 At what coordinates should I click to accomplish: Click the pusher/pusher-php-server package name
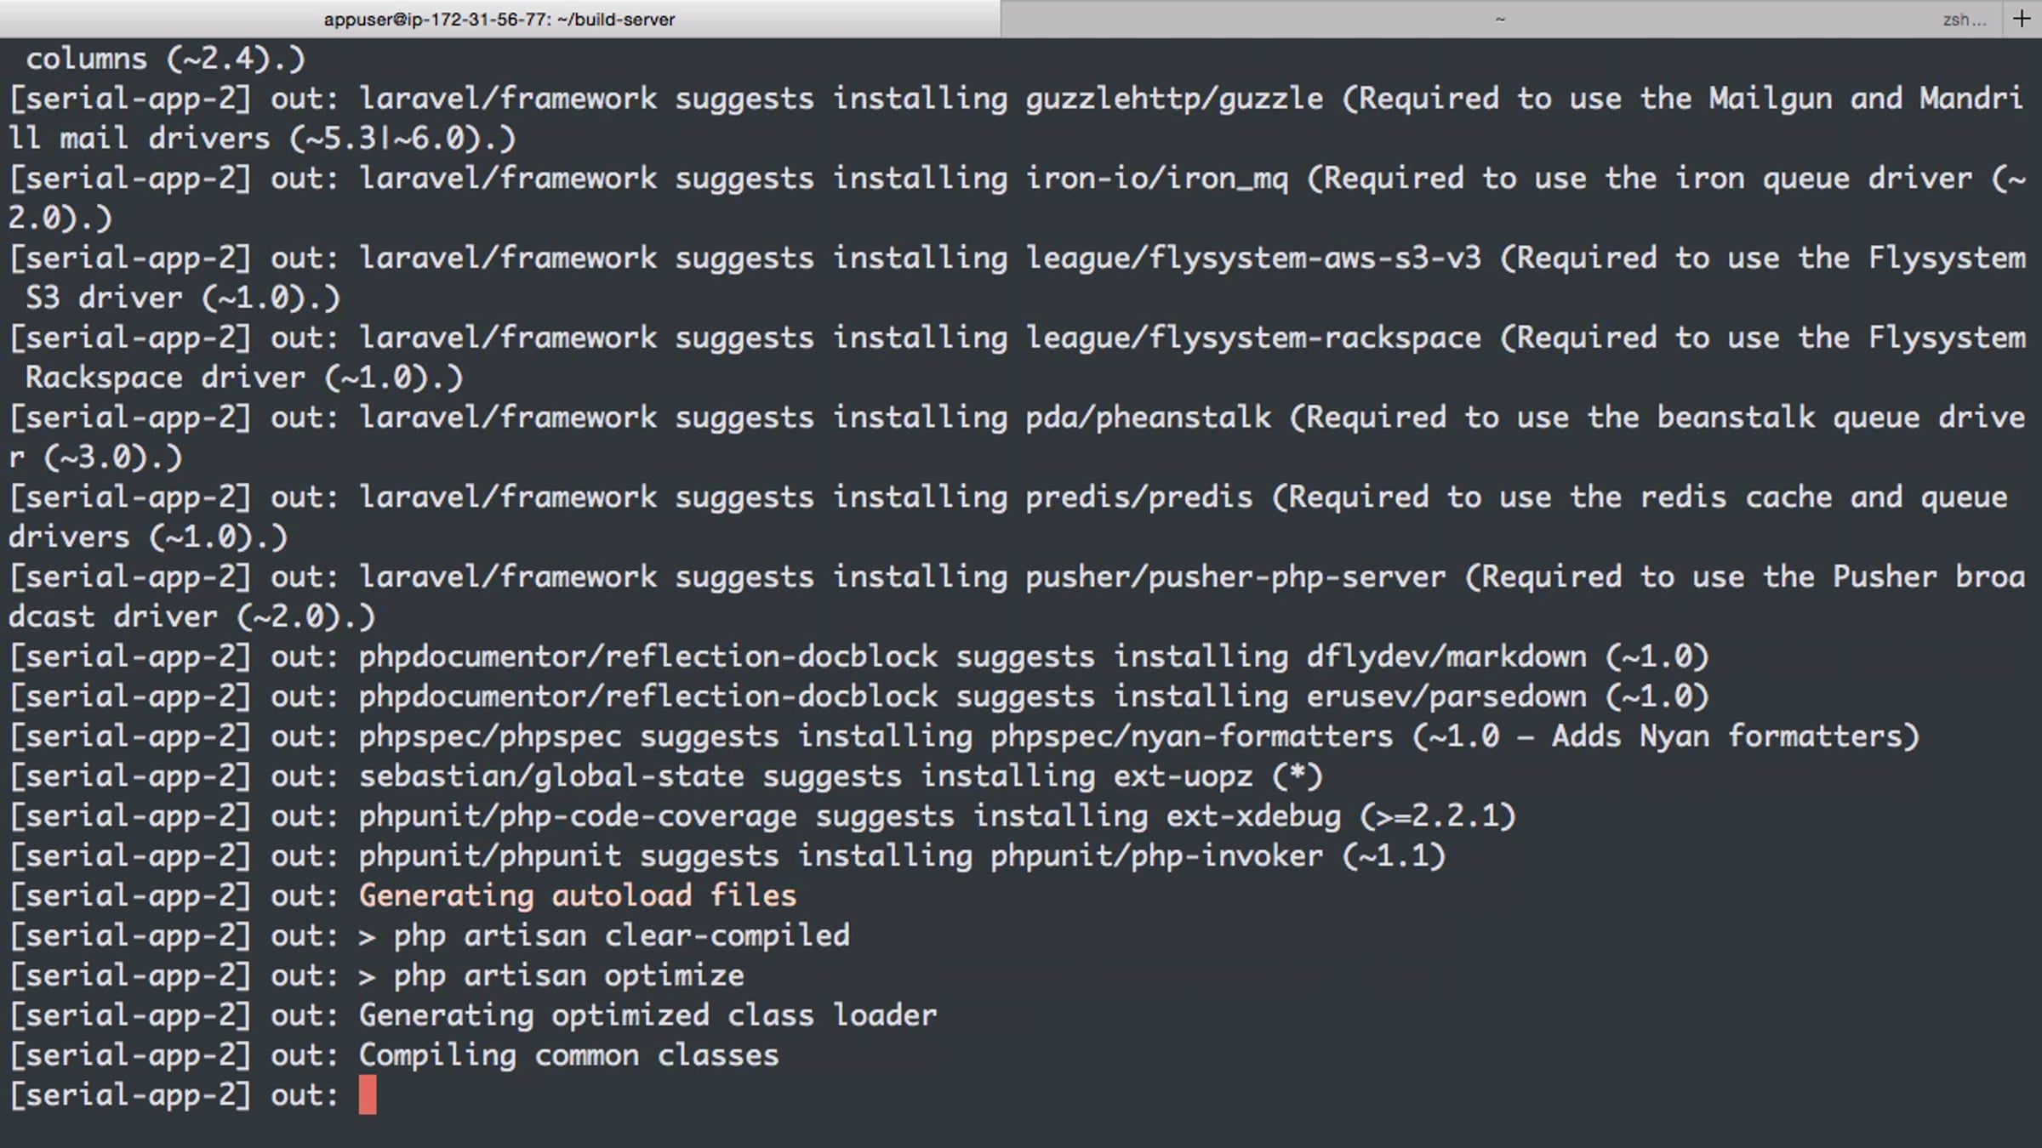pos(1235,577)
